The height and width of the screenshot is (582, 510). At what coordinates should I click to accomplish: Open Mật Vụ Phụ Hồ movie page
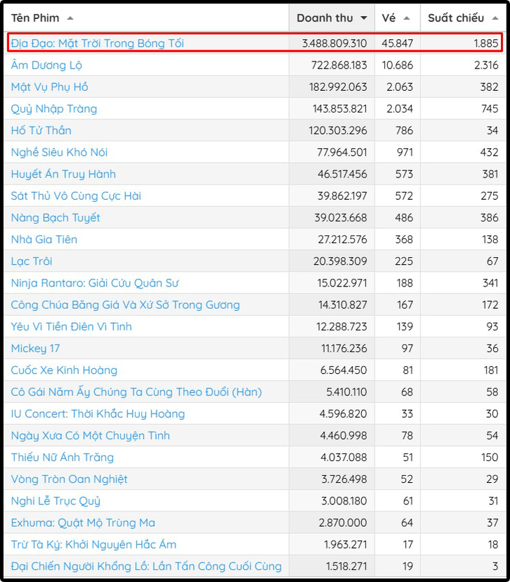tap(50, 87)
